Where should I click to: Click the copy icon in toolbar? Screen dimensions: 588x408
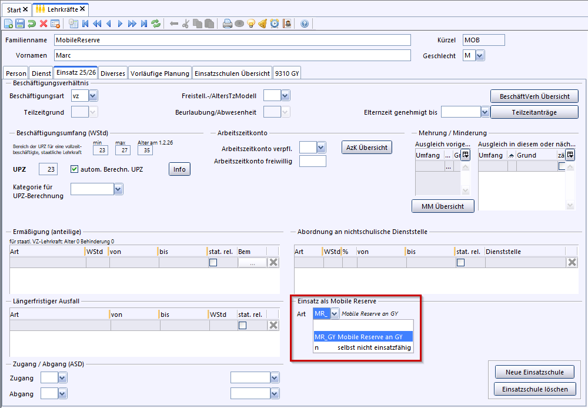pyautogui.click(x=197, y=24)
